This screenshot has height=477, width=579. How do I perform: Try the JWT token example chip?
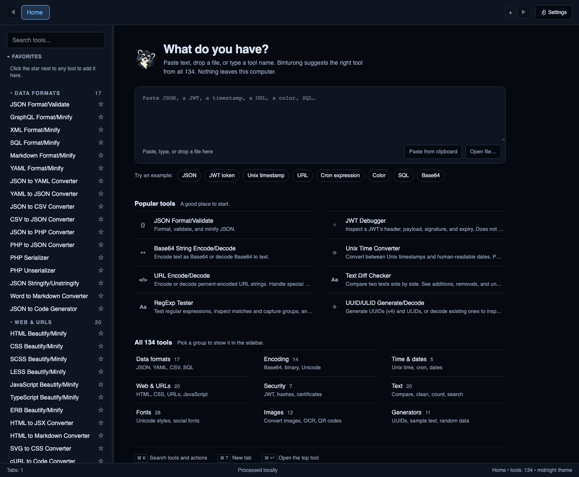pyautogui.click(x=222, y=175)
